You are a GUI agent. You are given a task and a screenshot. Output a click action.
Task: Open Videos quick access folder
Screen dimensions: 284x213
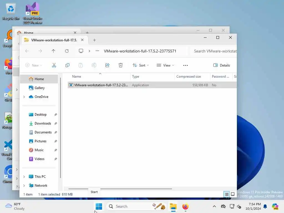(39, 159)
